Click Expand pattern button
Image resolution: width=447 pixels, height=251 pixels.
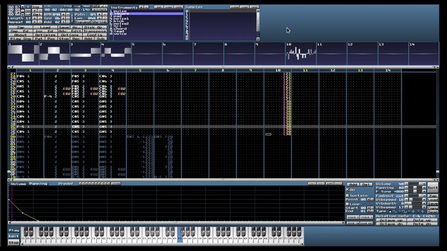(83, 22)
